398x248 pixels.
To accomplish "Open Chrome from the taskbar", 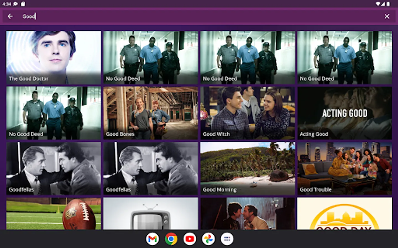I will (x=171, y=239).
